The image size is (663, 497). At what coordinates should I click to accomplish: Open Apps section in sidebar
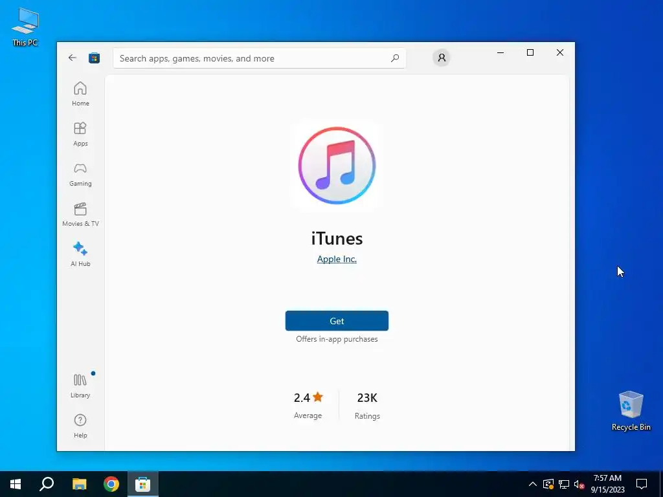click(x=80, y=134)
